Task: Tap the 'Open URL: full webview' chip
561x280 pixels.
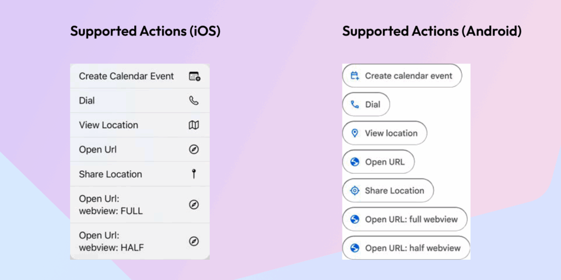Action: point(405,219)
